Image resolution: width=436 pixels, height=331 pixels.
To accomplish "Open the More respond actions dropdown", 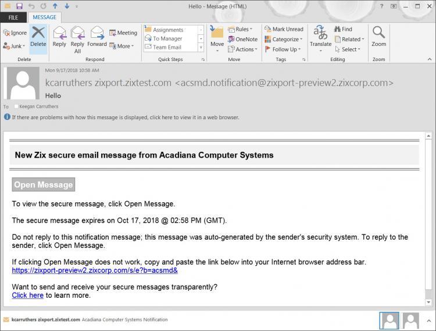I will coord(121,46).
